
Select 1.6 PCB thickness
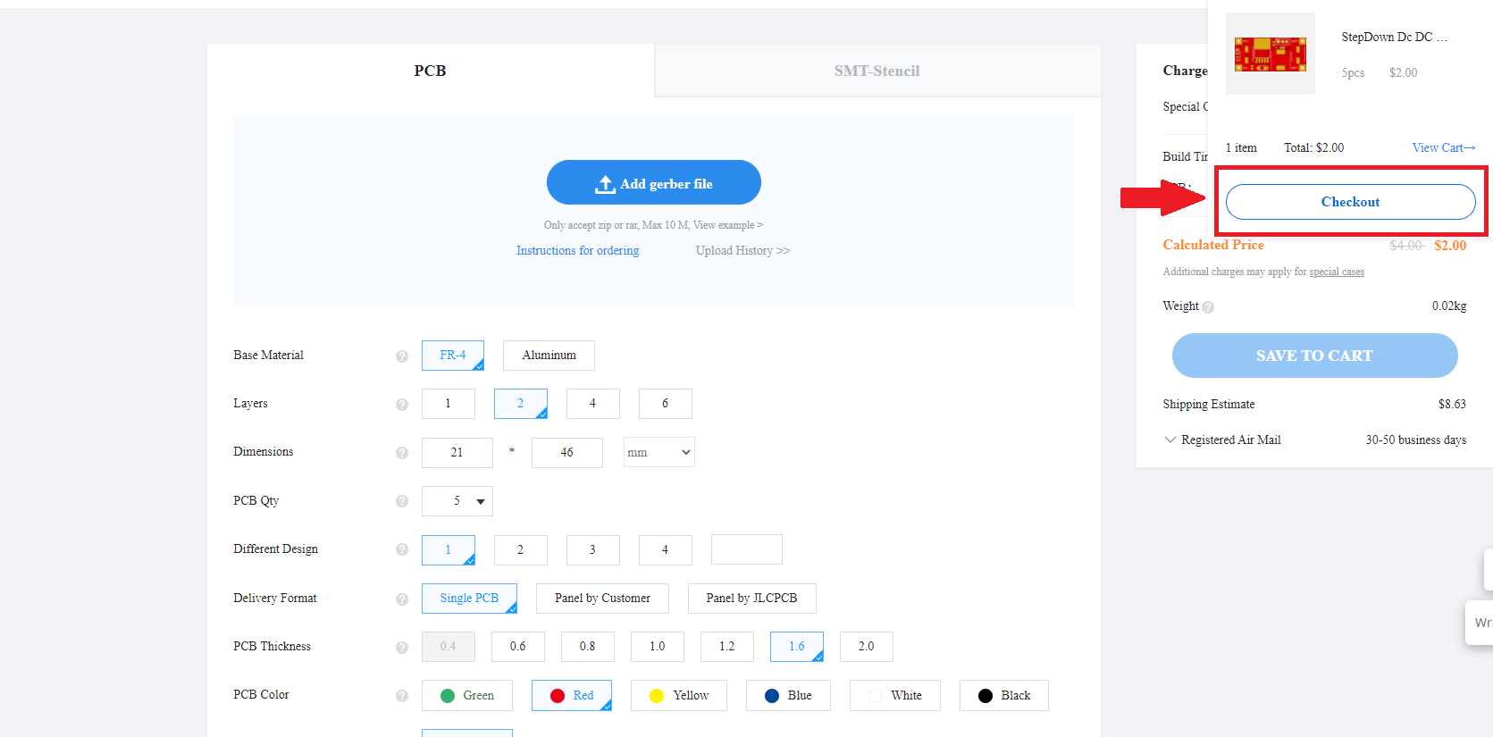pyautogui.click(x=797, y=647)
